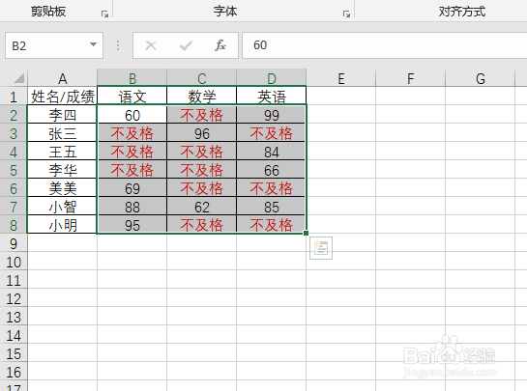Click the 剪贴板 group label
This screenshot has width=527, height=391.
click(48, 12)
